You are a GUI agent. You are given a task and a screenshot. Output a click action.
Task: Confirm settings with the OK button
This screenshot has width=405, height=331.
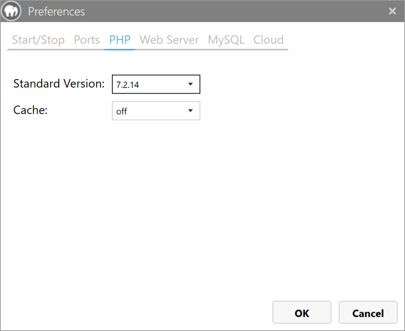click(x=301, y=313)
